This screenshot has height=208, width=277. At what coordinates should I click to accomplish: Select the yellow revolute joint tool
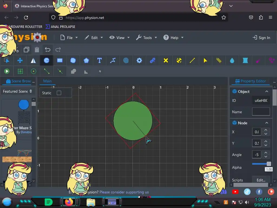pyautogui.click(x=179, y=60)
